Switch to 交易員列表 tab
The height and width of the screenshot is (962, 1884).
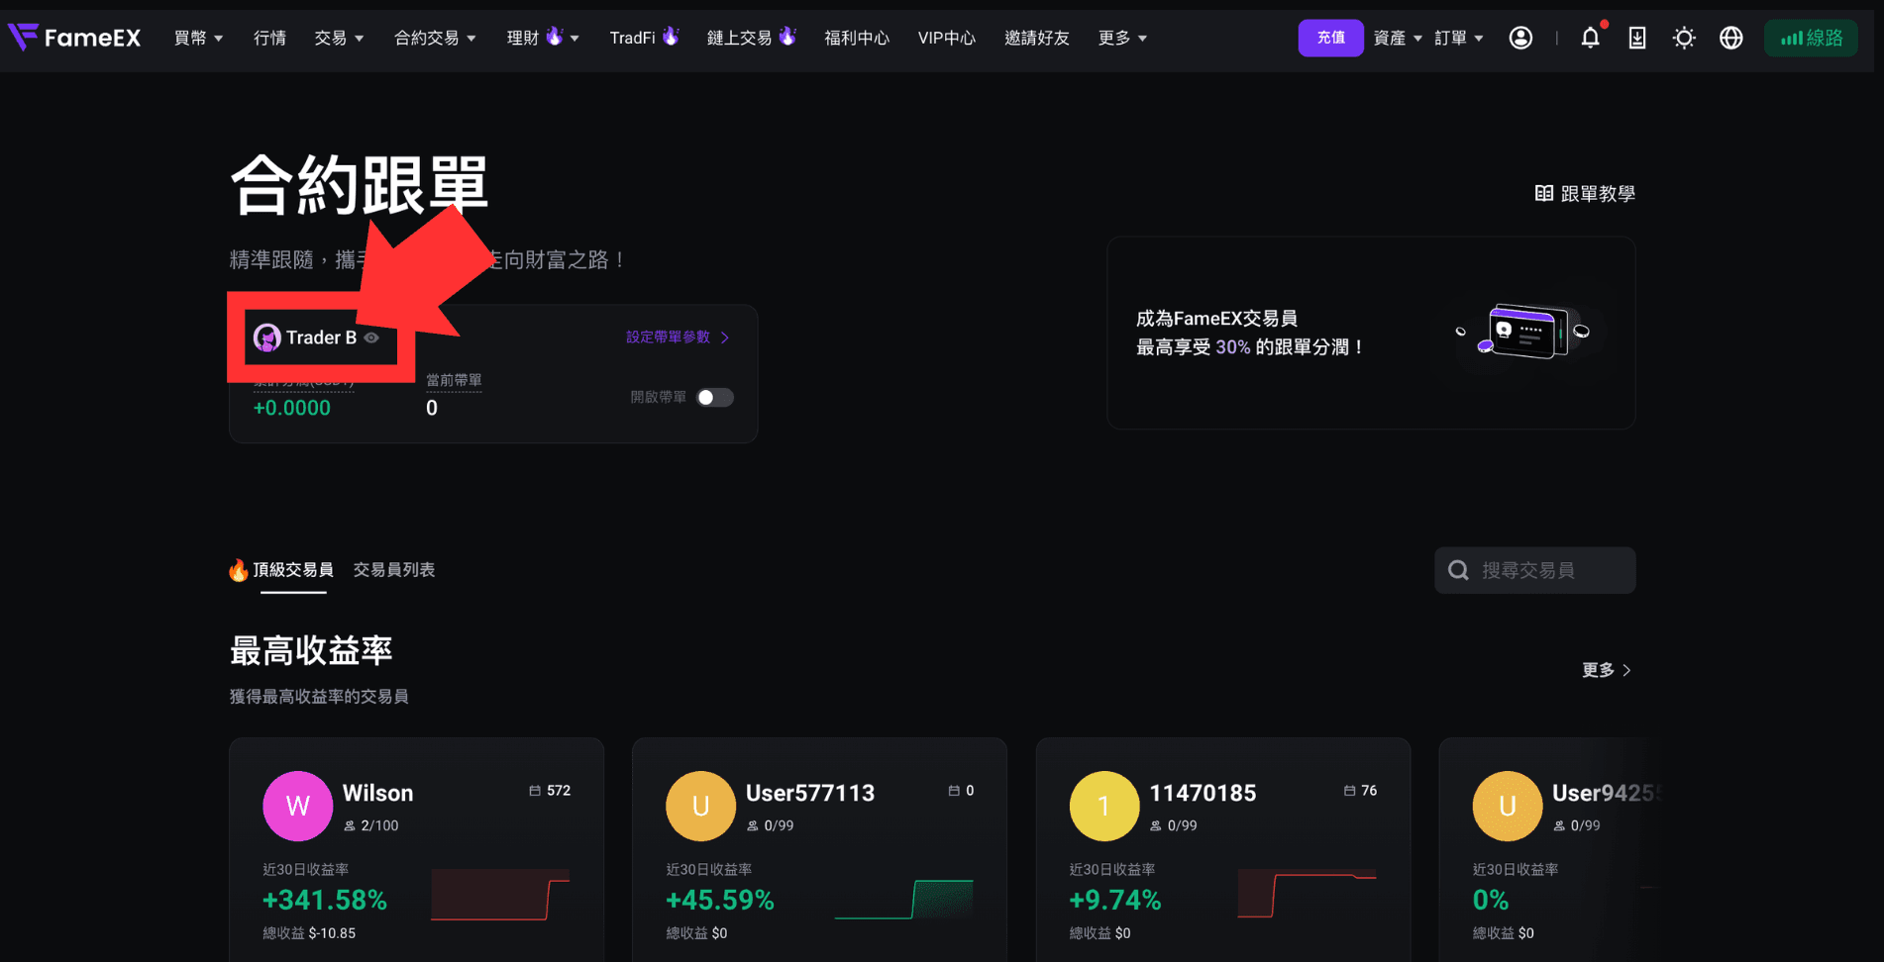click(x=394, y=570)
